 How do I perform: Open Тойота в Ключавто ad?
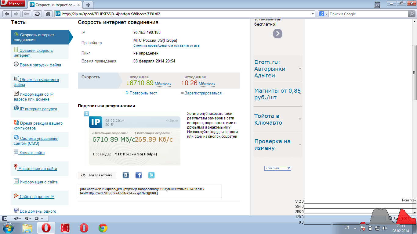tap(268, 119)
